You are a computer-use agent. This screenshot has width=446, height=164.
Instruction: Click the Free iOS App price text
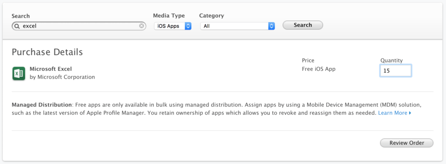coord(318,69)
